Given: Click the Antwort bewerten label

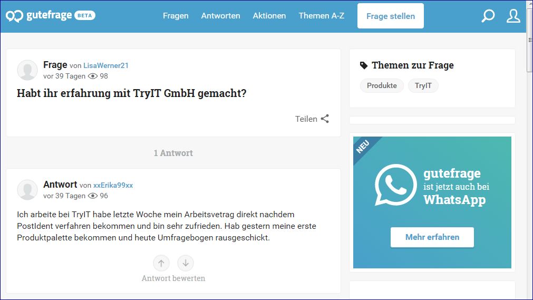Looking at the screenshot, I should coord(173,278).
